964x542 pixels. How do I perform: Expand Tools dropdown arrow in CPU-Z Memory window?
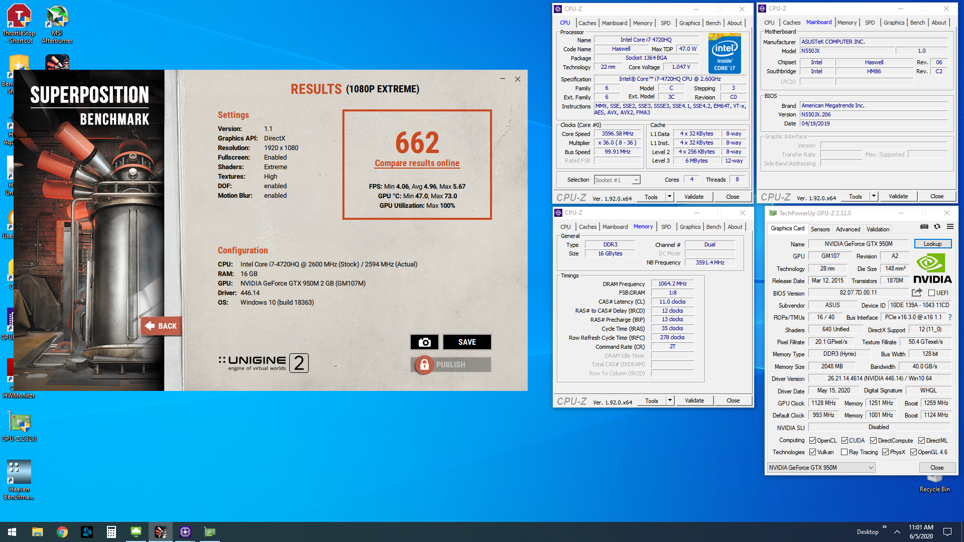[670, 400]
